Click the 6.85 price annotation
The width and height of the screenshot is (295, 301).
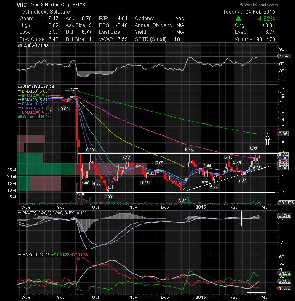(x=189, y=149)
